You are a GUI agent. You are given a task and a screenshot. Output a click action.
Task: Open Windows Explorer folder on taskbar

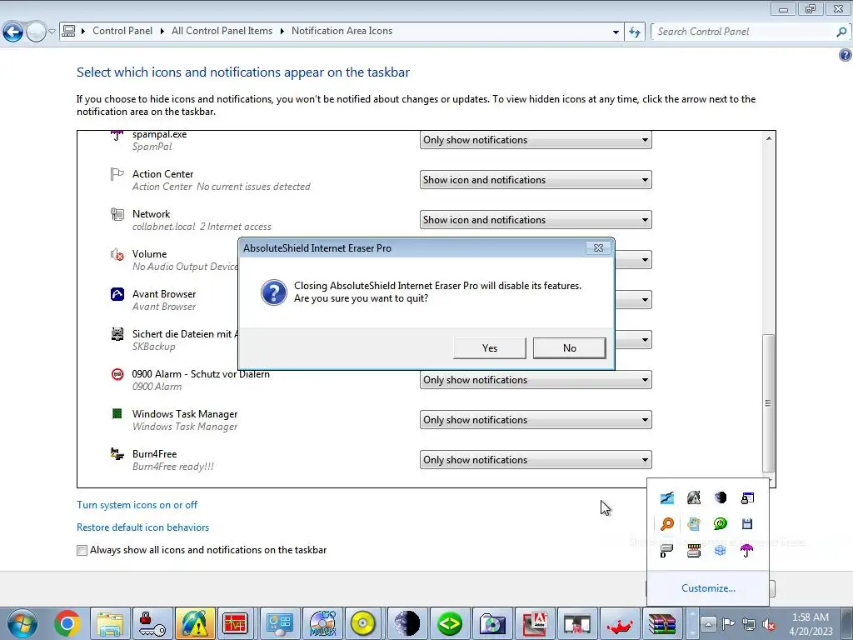(x=109, y=623)
